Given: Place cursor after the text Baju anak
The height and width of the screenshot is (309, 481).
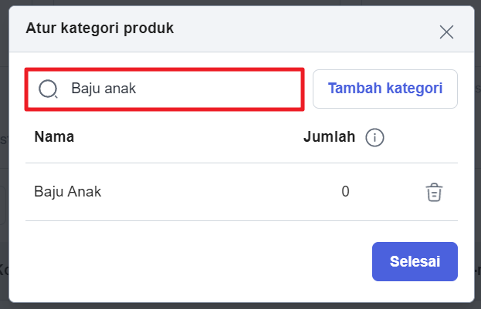Looking at the screenshot, I should (137, 89).
